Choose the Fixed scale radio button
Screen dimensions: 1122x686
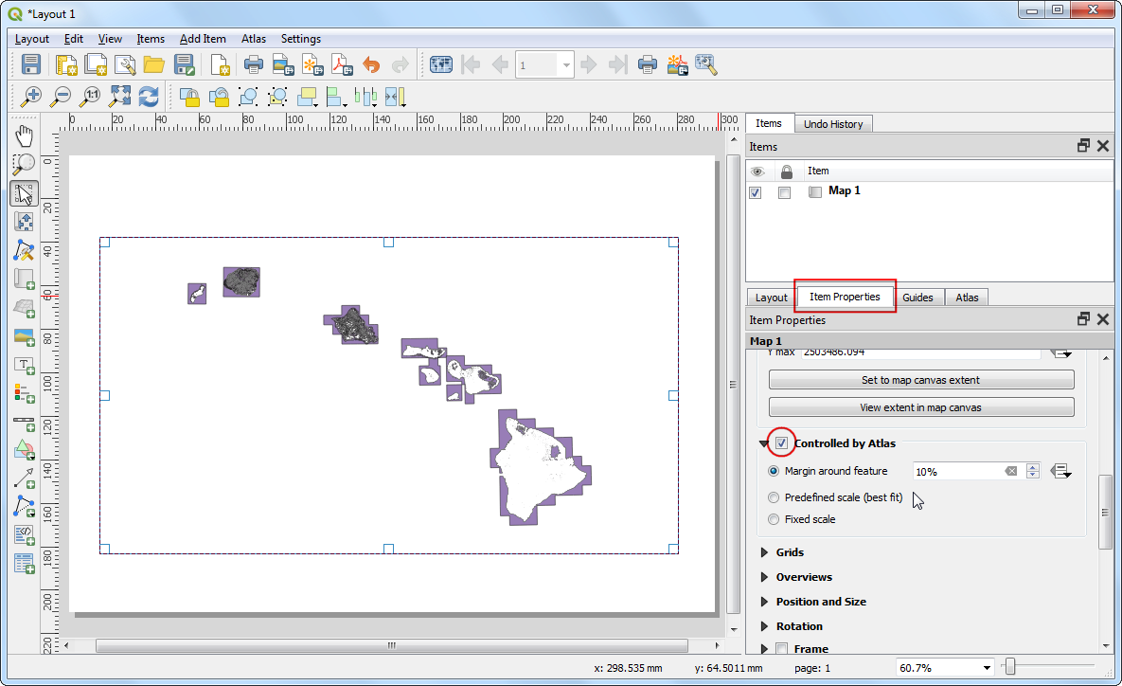pyautogui.click(x=775, y=519)
